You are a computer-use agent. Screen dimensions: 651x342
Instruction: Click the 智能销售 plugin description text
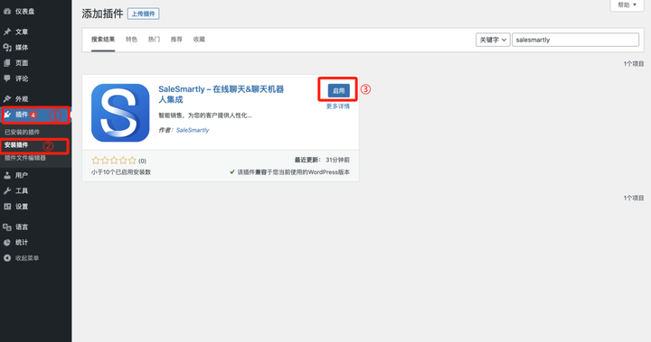coord(205,116)
